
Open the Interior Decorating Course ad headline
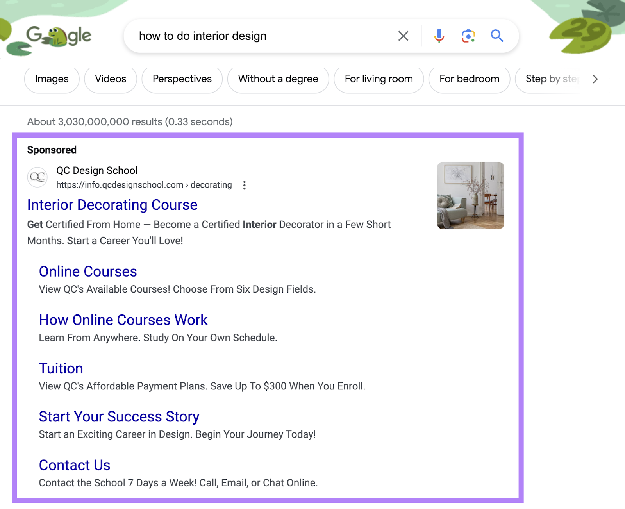coord(112,205)
